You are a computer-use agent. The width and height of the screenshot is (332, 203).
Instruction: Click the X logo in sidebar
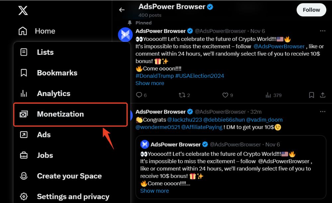pos(23,10)
